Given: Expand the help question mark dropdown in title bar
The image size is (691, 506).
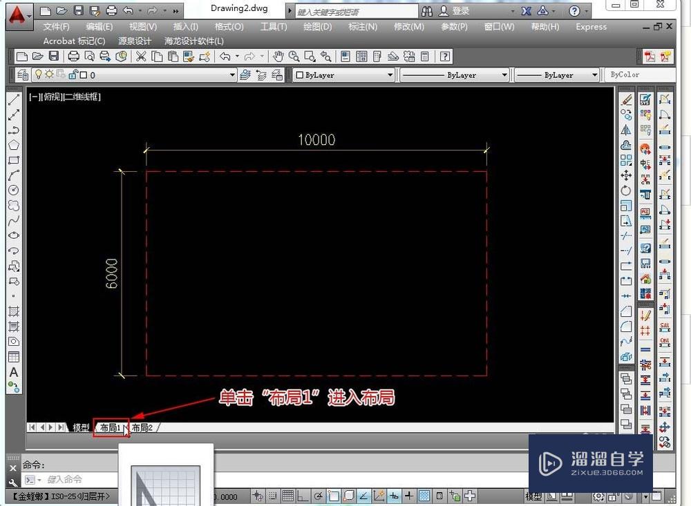Looking at the screenshot, I should pyautogui.click(x=587, y=11).
